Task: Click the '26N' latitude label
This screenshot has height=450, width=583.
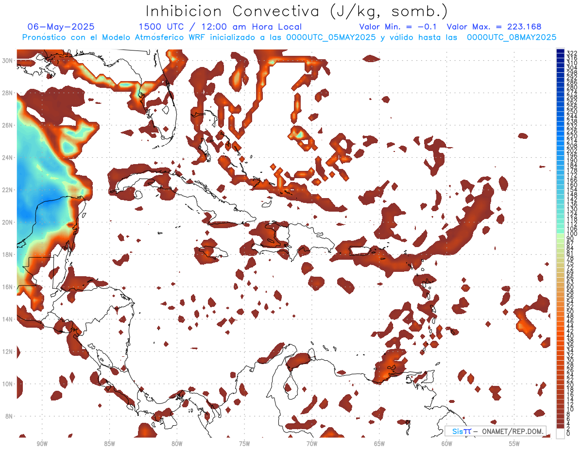Action: 8,125
